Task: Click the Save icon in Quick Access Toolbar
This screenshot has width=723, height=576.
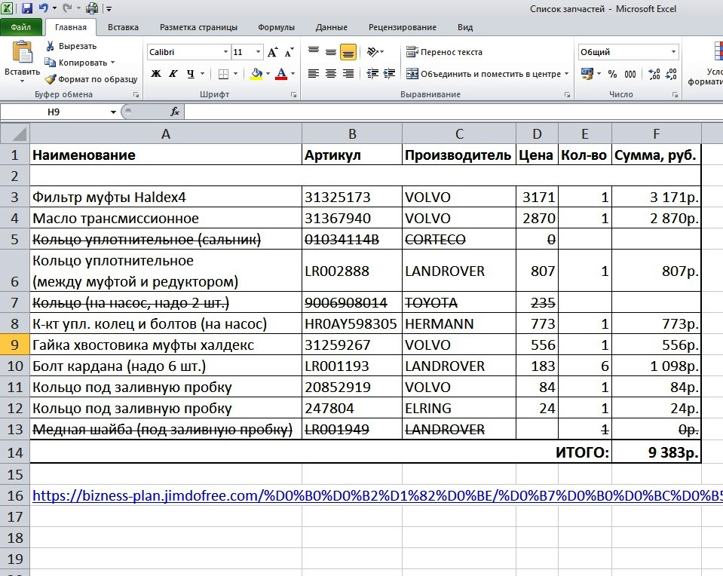Action: (26, 8)
